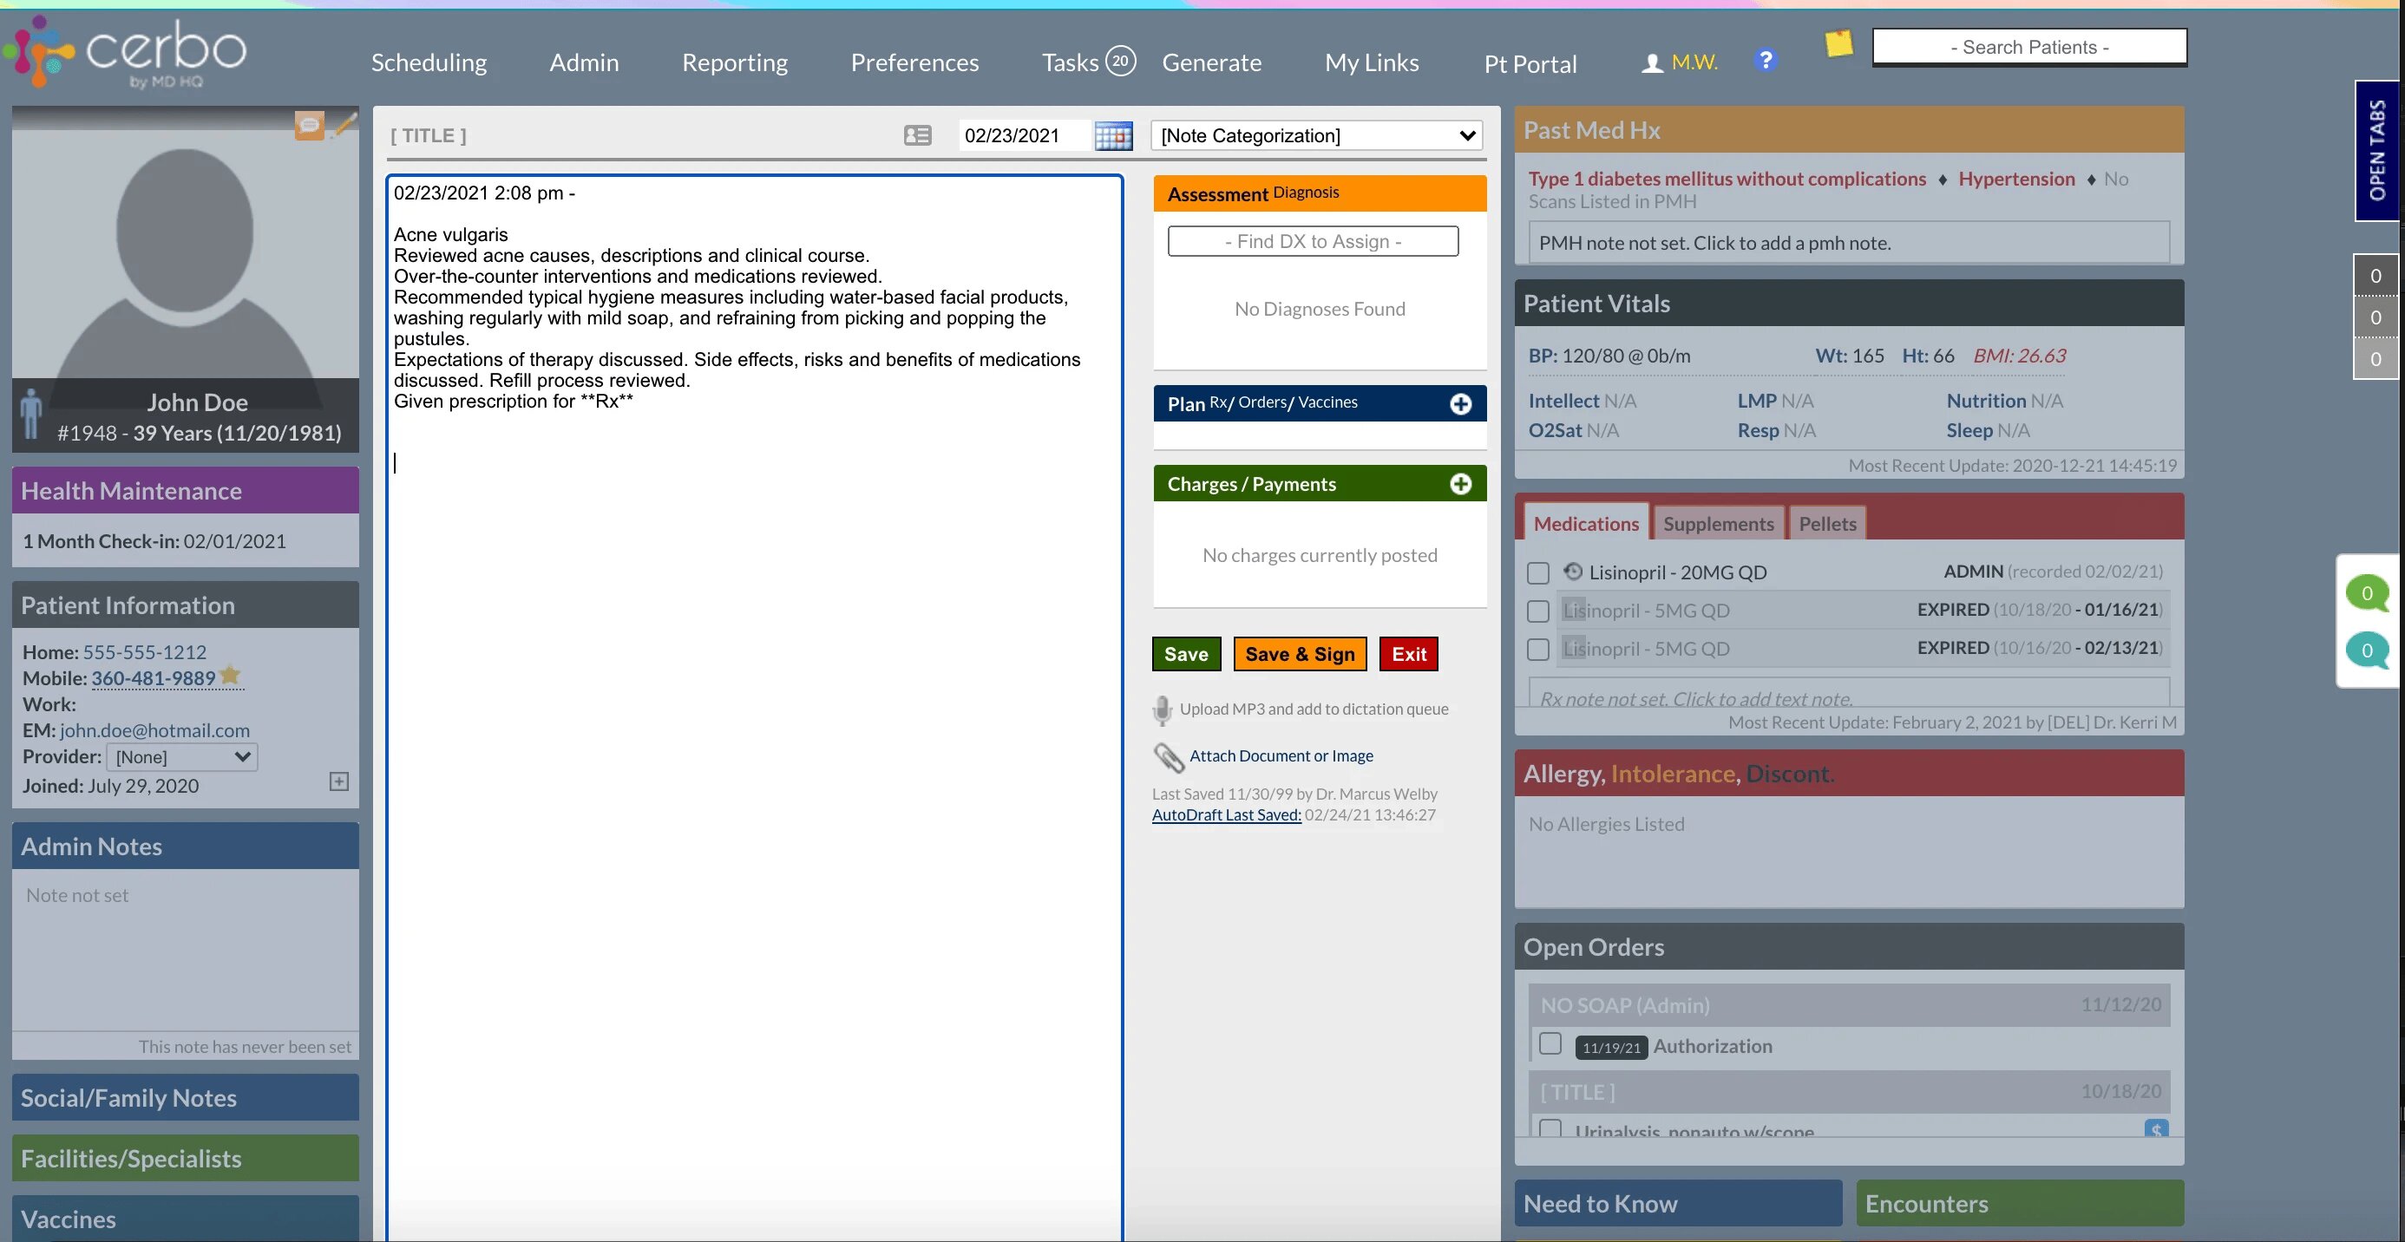Open the Provider dropdown

click(182, 757)
